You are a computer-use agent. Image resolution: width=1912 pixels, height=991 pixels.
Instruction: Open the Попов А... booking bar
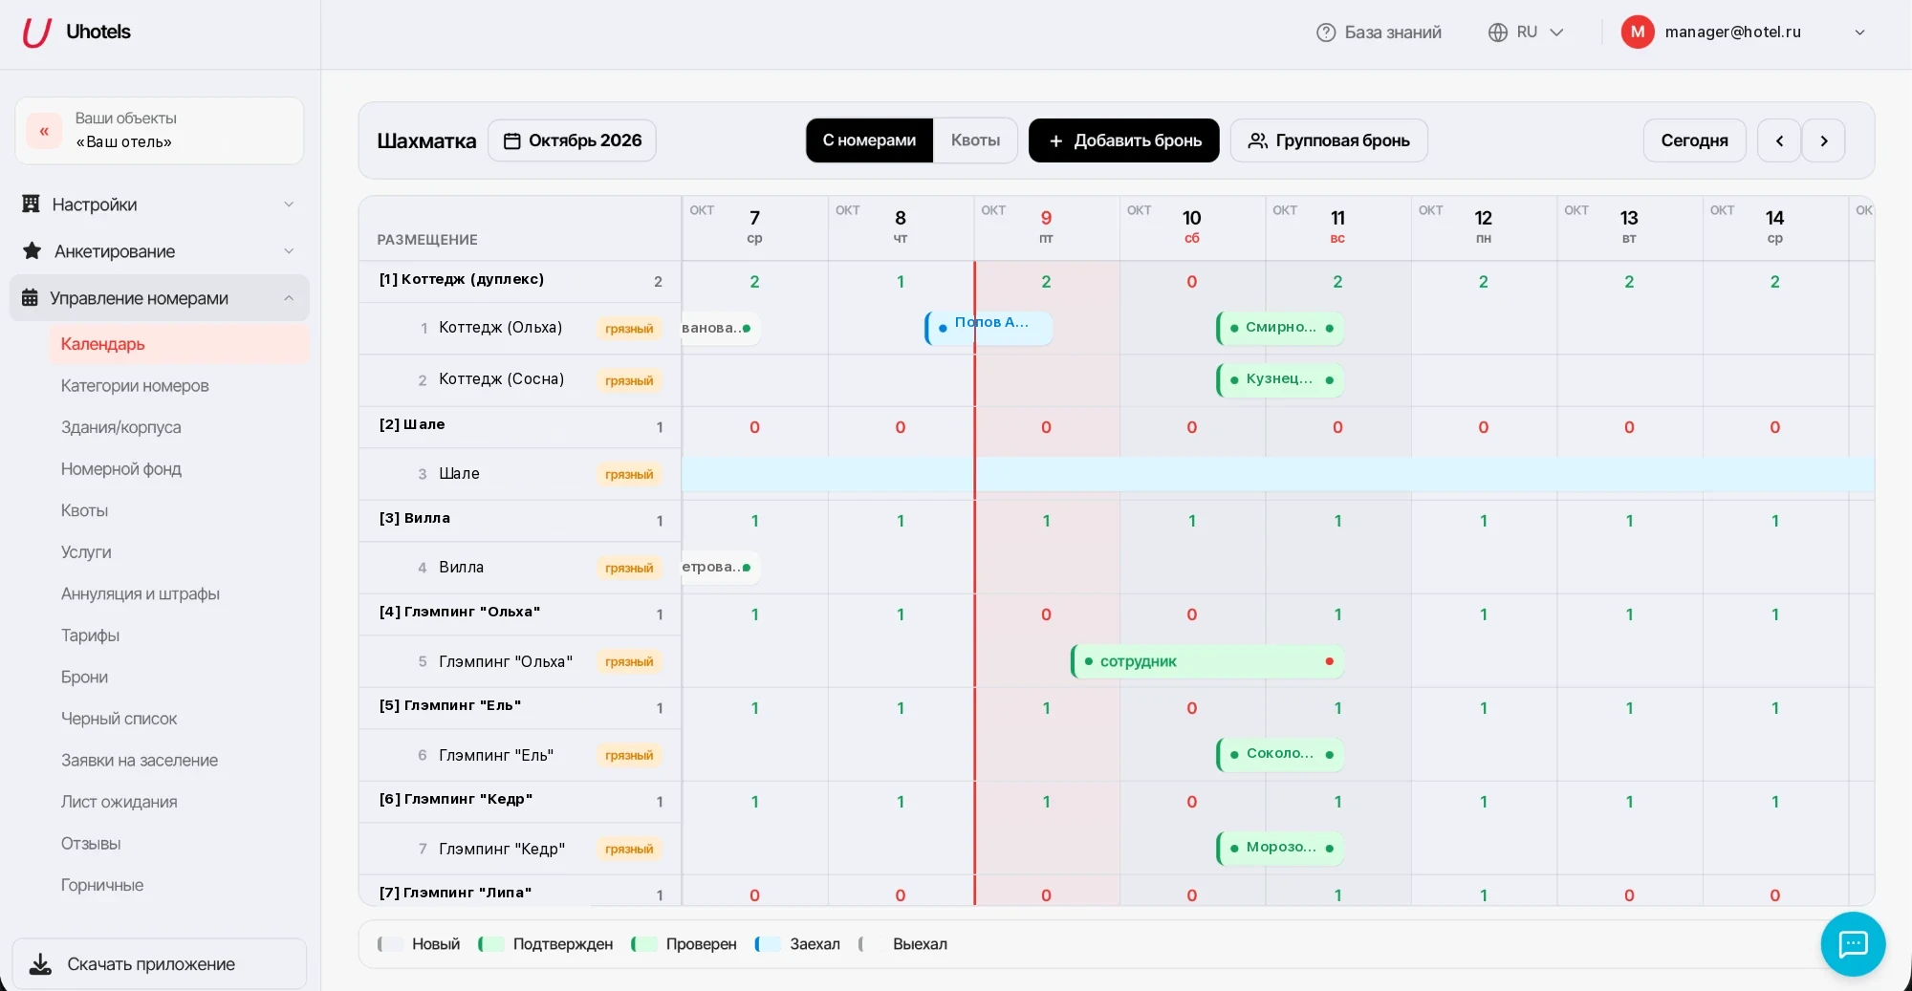[x=989, y=328]
